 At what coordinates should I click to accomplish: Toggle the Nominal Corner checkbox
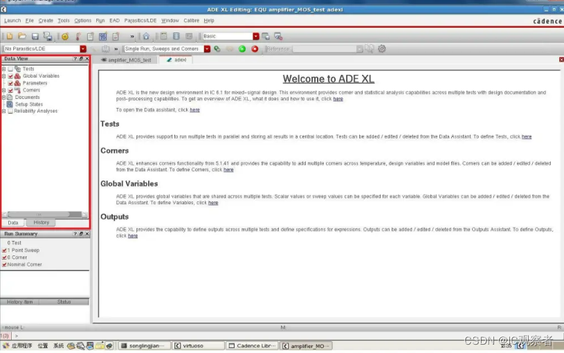[4, 264]
